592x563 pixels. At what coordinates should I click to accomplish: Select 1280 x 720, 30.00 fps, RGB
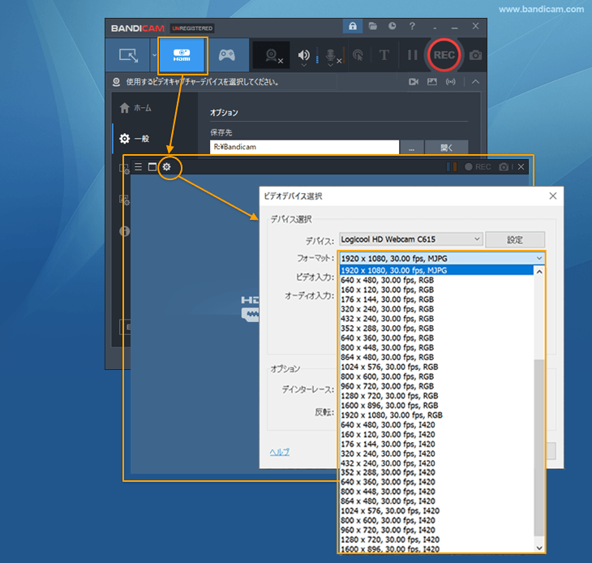click(x=436, y=396)
